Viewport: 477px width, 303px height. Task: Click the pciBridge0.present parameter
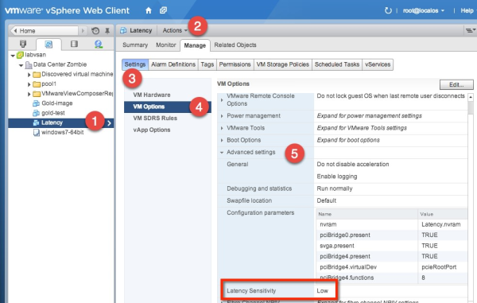[x=345, y=235]
